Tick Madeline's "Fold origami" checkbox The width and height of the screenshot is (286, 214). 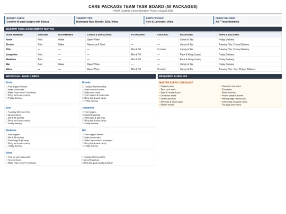(x=6, y=135)
